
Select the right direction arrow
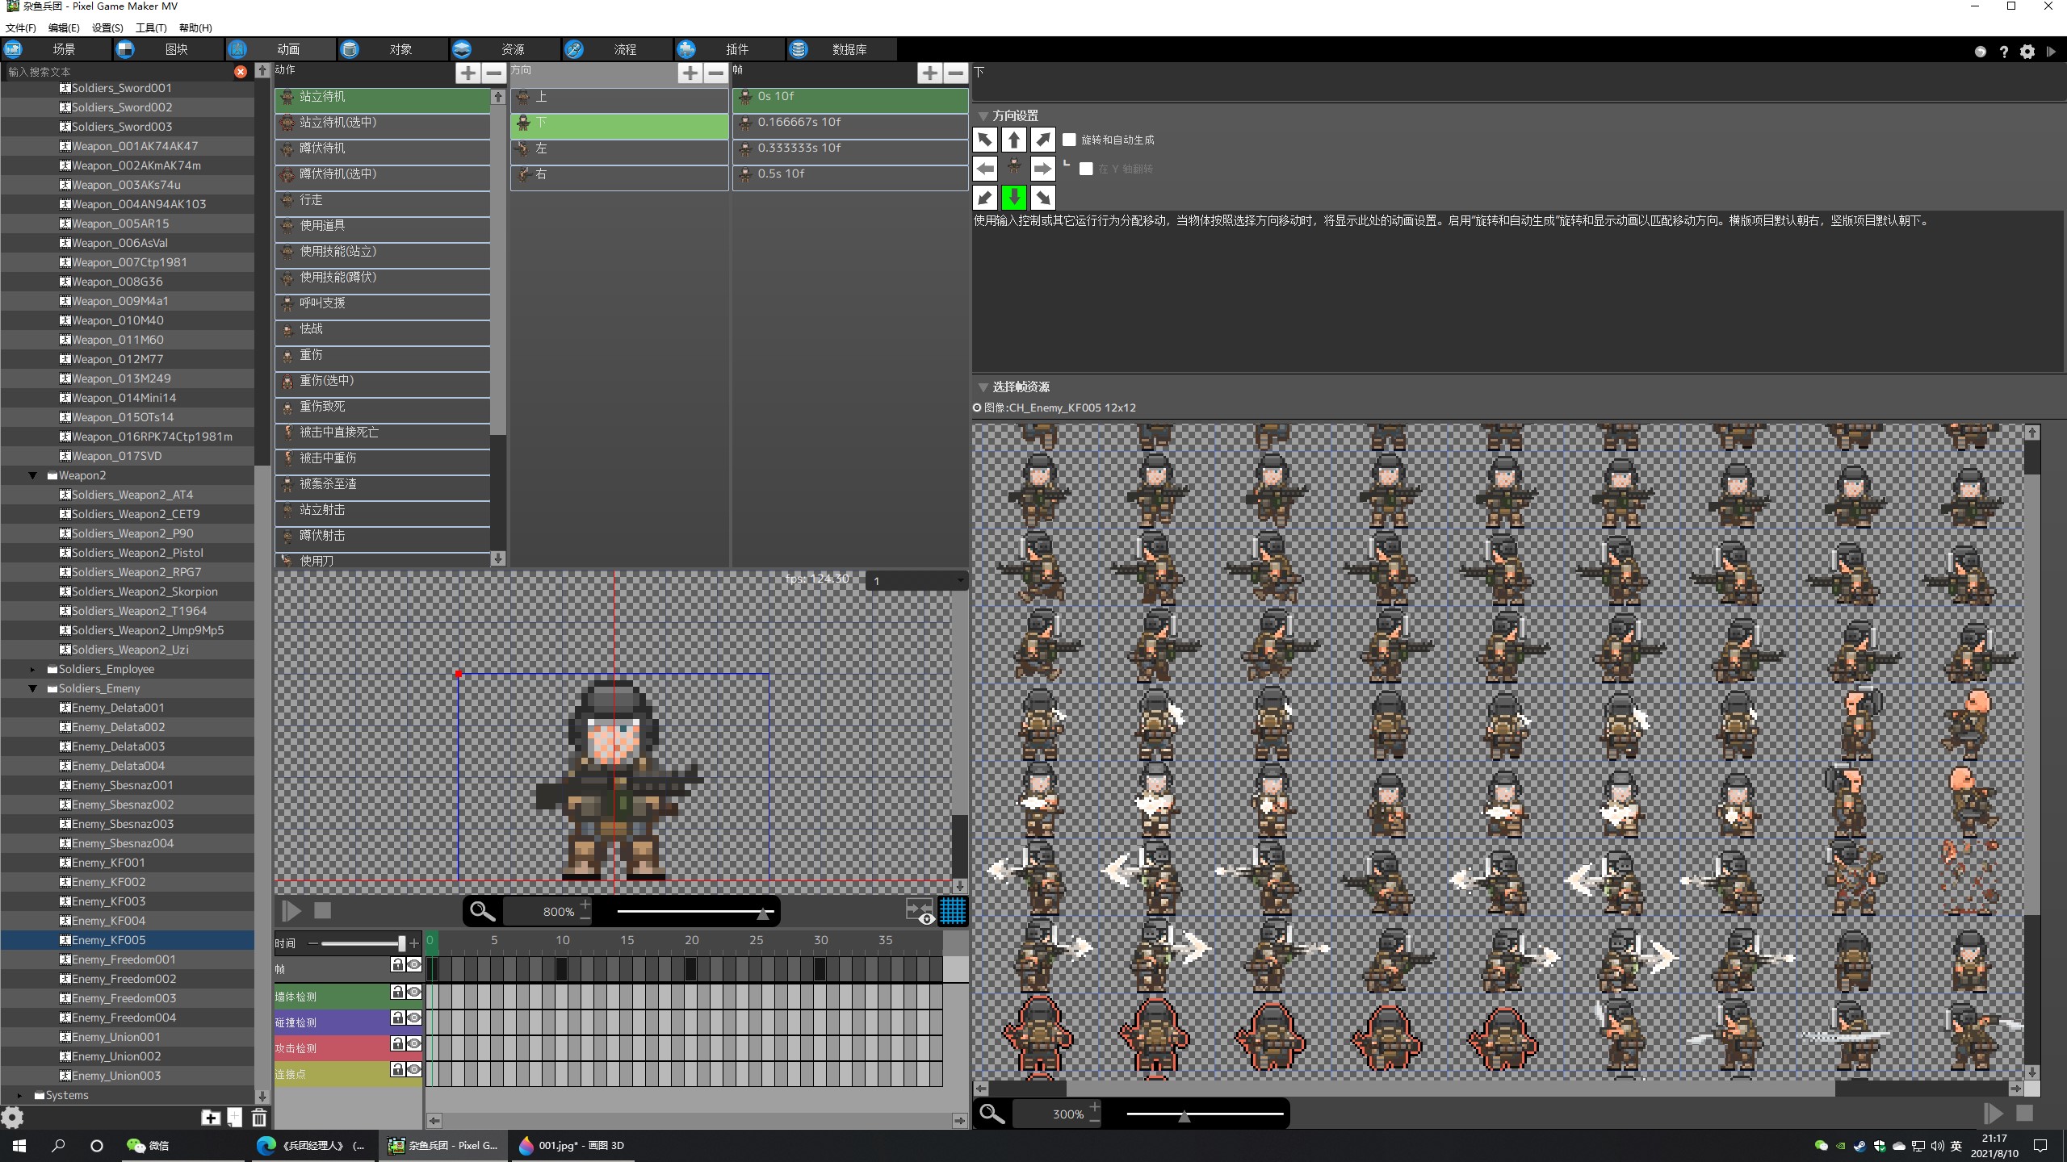pyautogui.click(x=1042, y=169)
